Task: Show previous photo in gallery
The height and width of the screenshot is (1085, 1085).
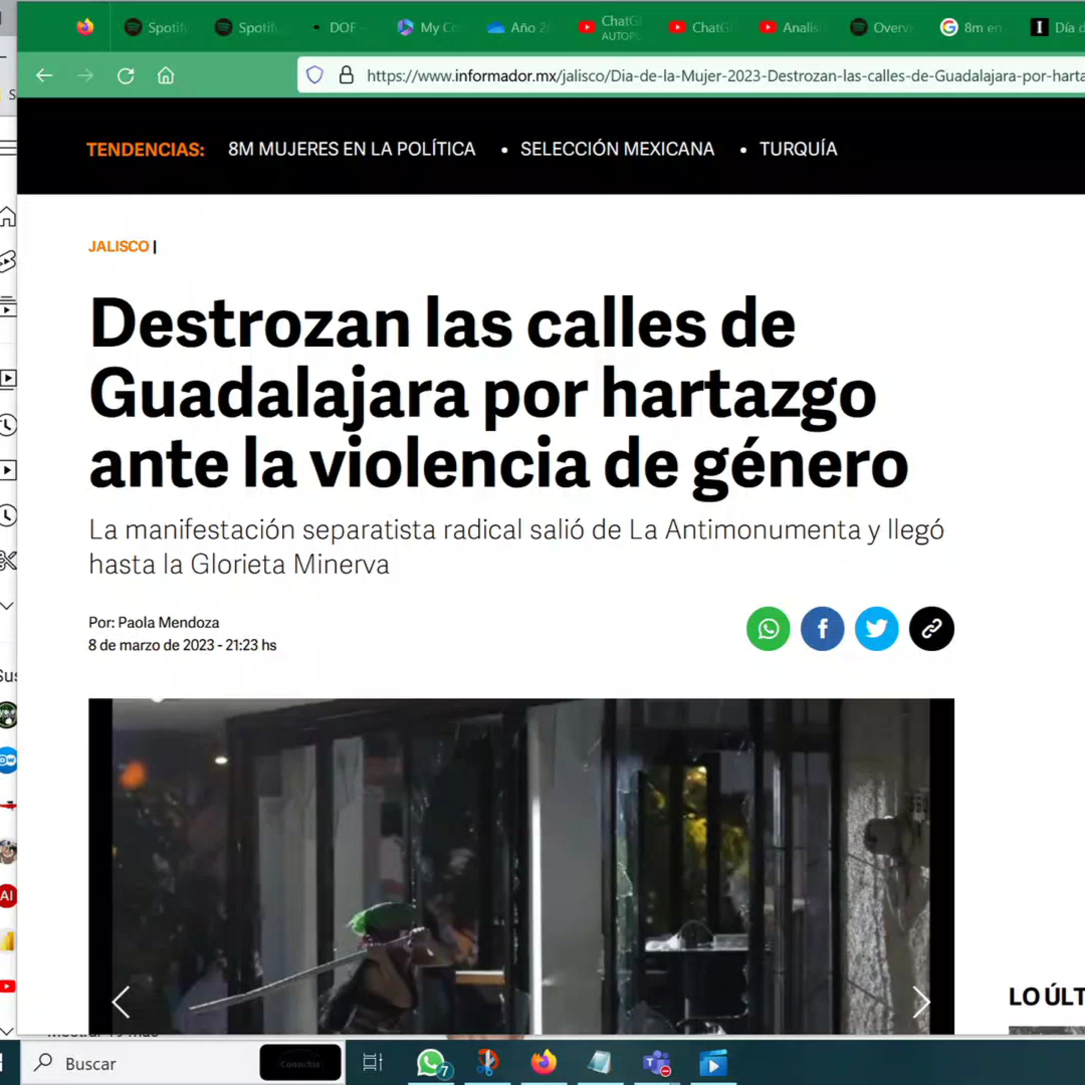Action: coord(121,1002)
